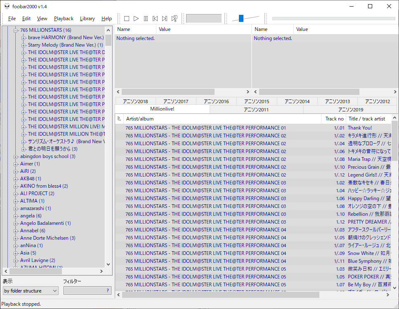Select the 'Snow White' track row
Viewport: 399px width, 309px height.
pos(253,253)
